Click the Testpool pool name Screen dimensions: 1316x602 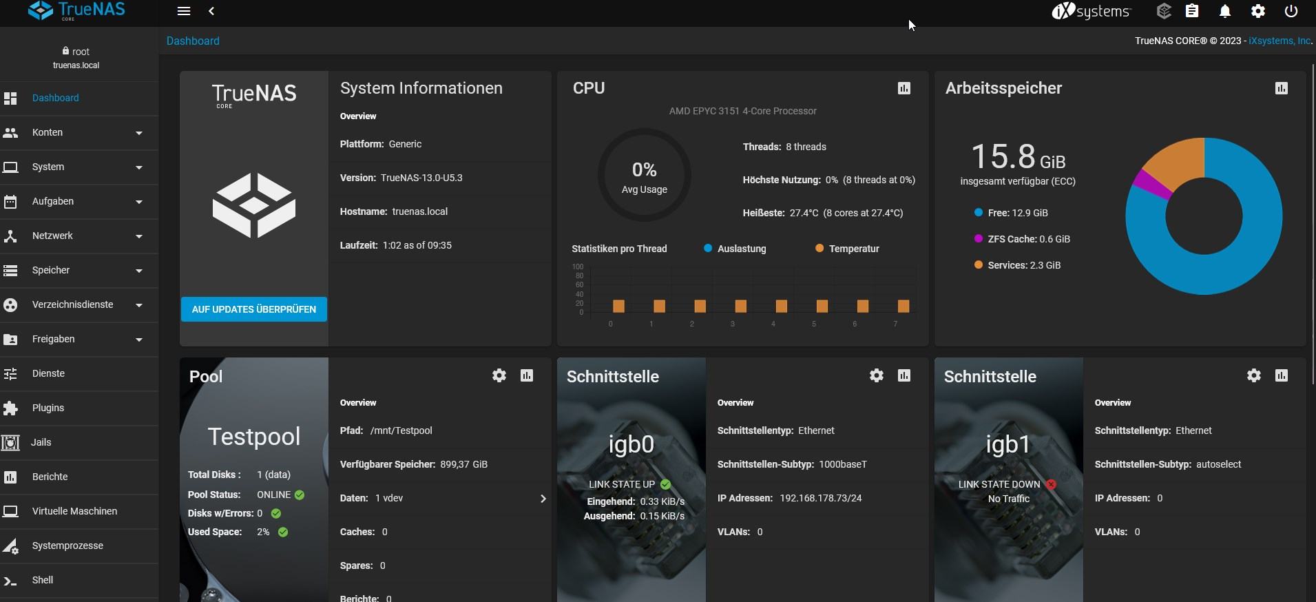pyautogui.click(x=254, y=437)
